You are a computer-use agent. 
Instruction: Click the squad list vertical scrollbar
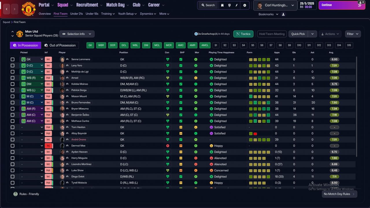click(356, 107)
